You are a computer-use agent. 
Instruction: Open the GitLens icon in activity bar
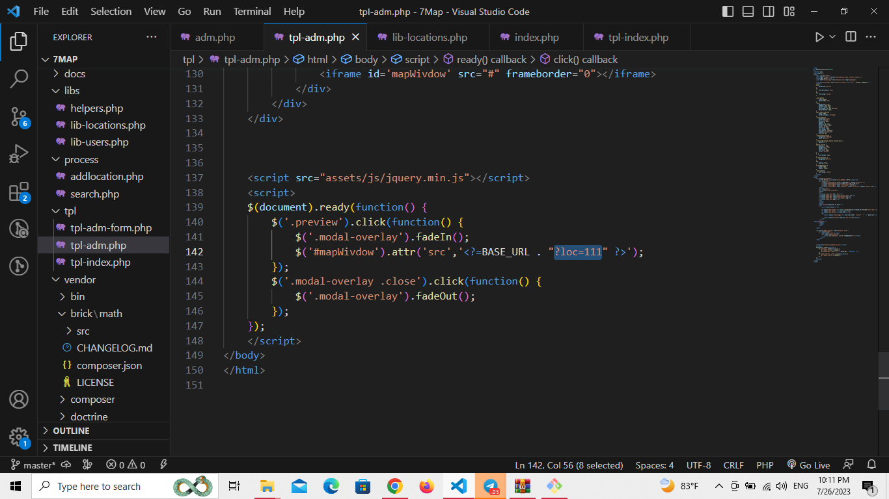click(x=19, y=229)
